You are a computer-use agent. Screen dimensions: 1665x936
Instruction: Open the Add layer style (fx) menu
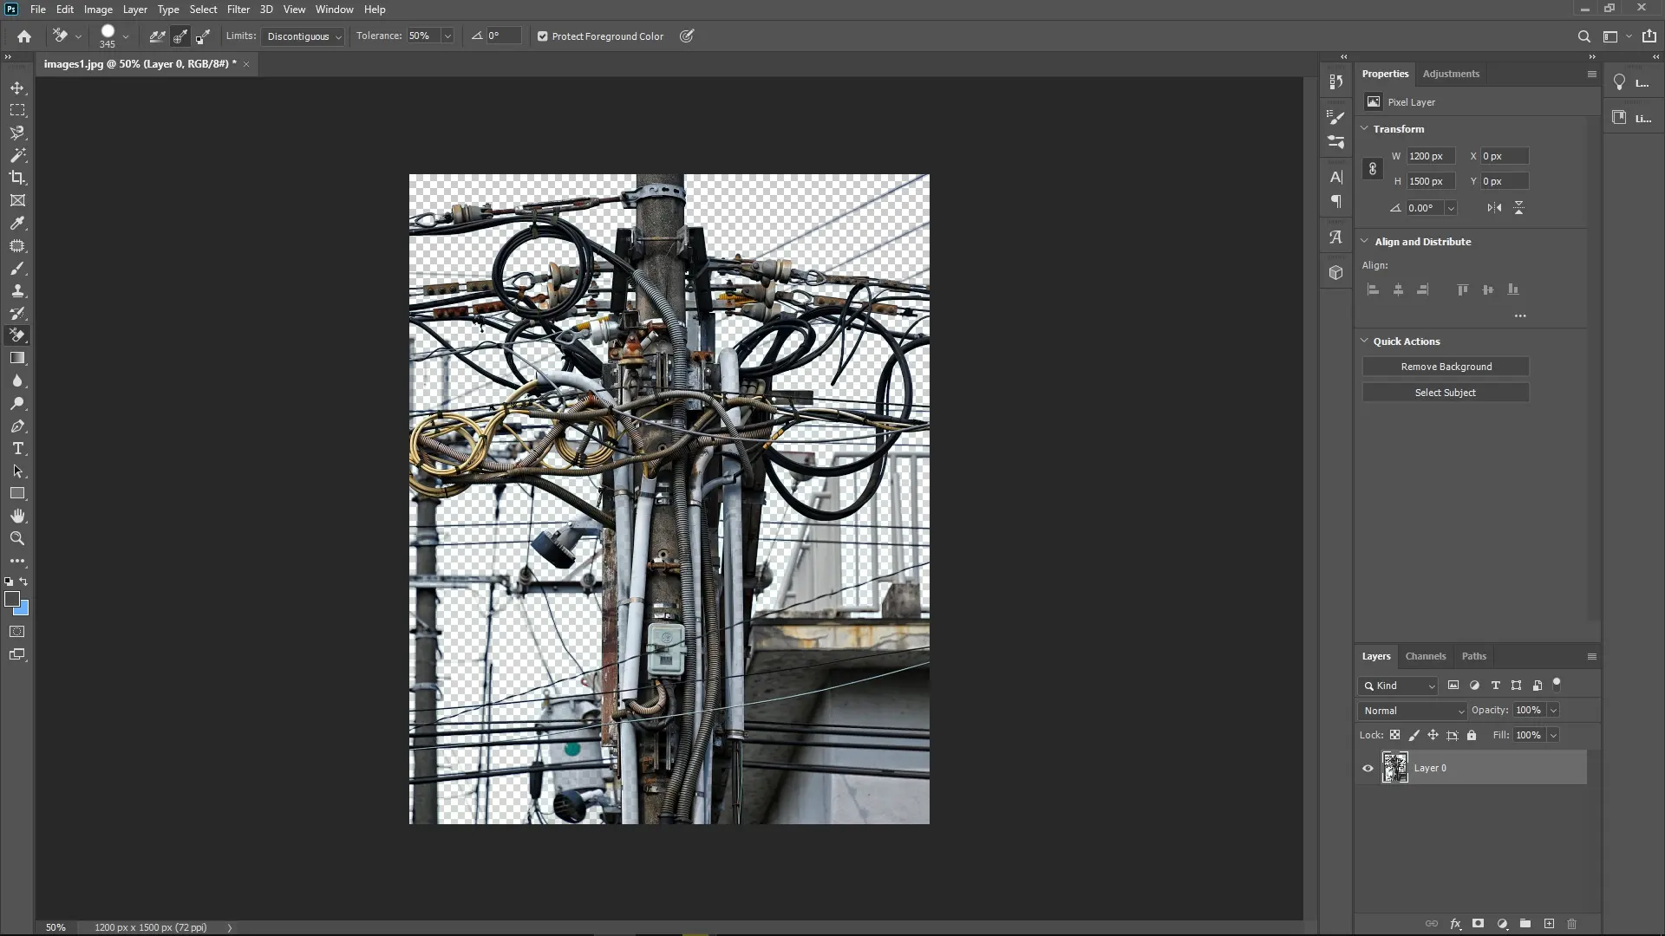pyautogui.click(x=1455, y=924)
